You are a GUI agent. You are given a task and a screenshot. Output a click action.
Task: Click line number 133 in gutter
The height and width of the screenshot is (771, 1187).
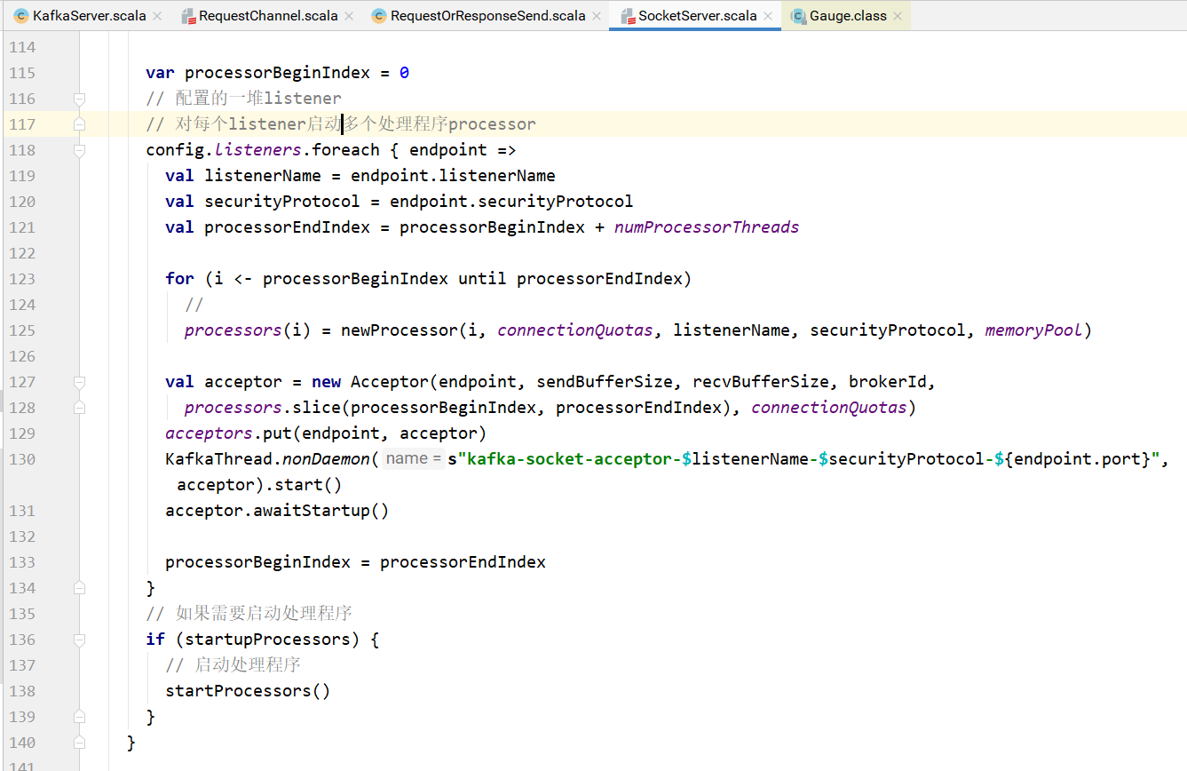coord(22,562)
